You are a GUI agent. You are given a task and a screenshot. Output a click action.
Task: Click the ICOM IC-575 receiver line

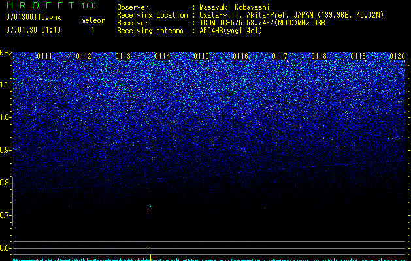click(x=262, y=23)
